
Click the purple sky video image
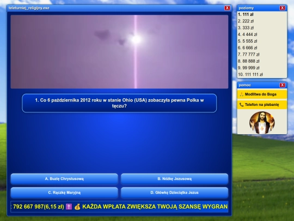(119, 52)
